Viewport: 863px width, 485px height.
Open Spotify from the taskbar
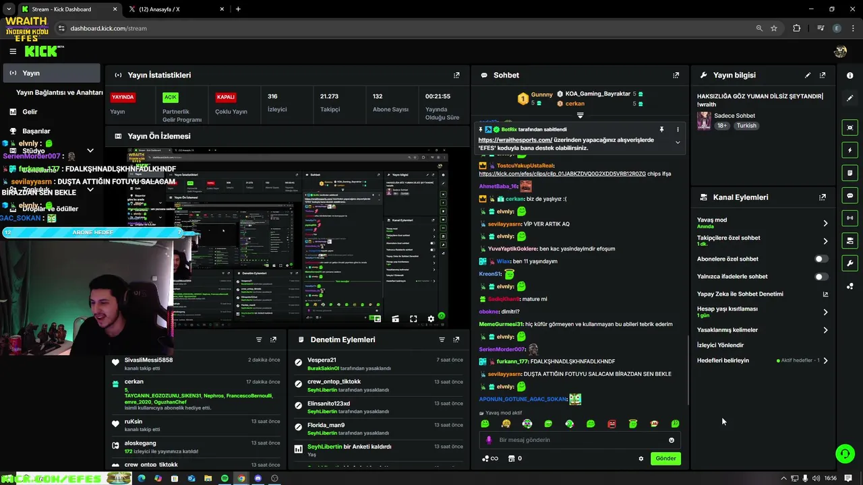click(x=225, y=478)
